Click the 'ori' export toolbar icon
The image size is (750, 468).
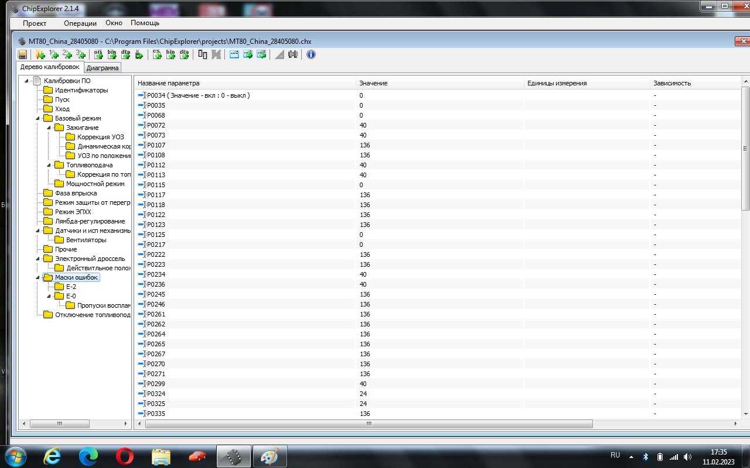98,54
